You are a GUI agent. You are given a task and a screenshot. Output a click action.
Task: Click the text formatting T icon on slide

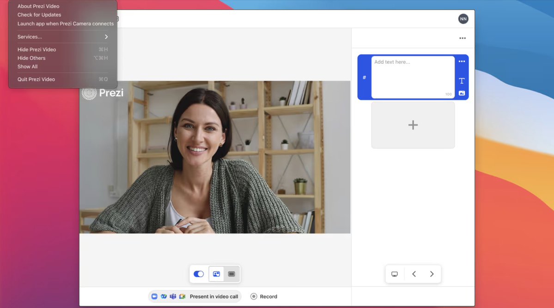coord(461,80)
